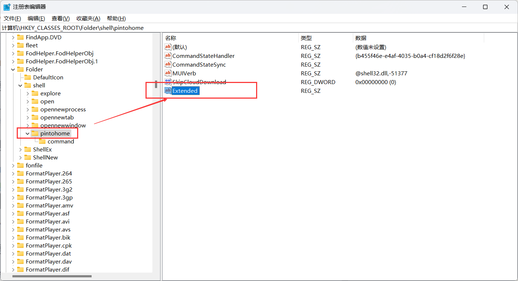This screenshot has height=281, width=518.
Task: Open the 收藏夹(A) menu
Action: click(88, 18)
